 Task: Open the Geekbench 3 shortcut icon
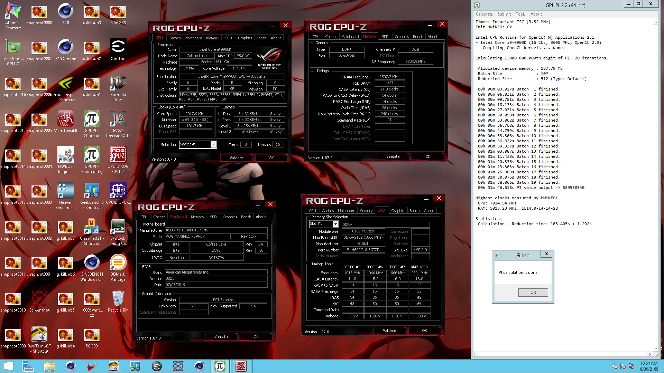(92, 196)
